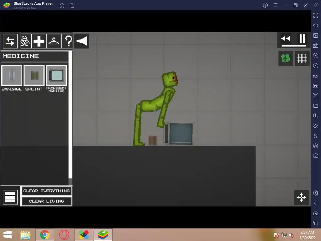
Task: Click the cursor lock sidebar icon
Action: pyautogui.click(x=316, y=35)
